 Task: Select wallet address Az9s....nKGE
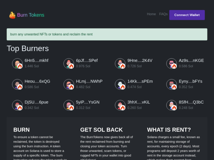191,60
